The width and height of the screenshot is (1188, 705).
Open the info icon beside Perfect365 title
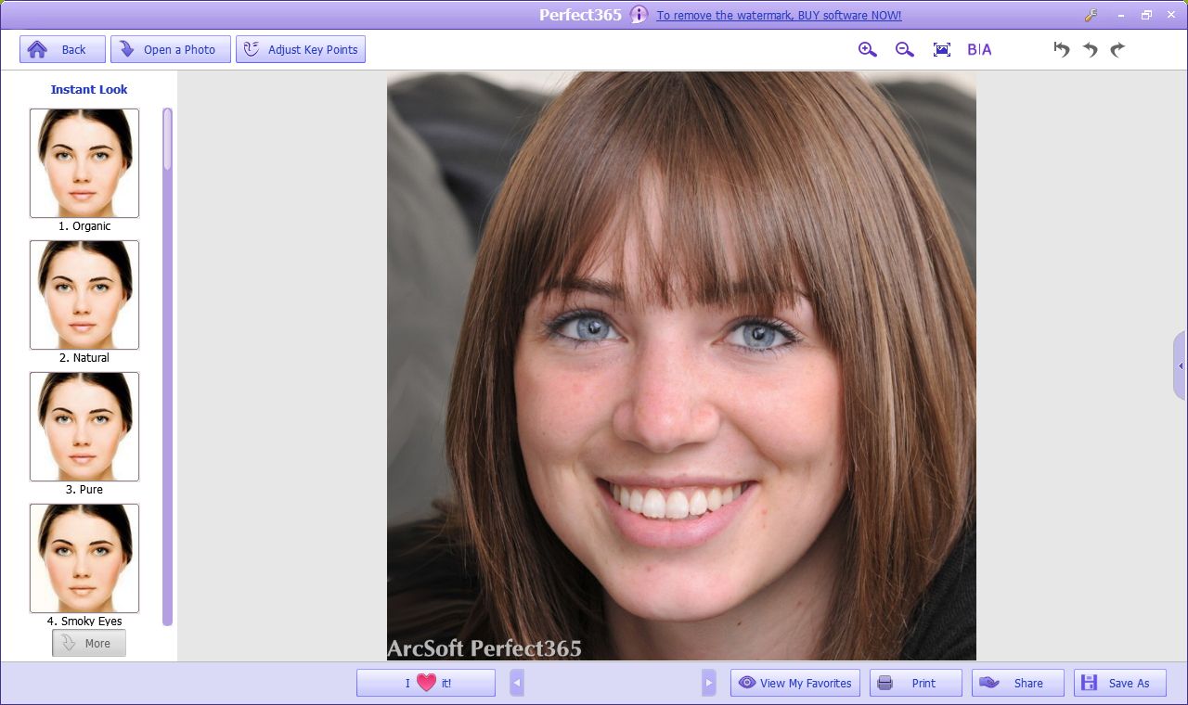tap(639, 15)
